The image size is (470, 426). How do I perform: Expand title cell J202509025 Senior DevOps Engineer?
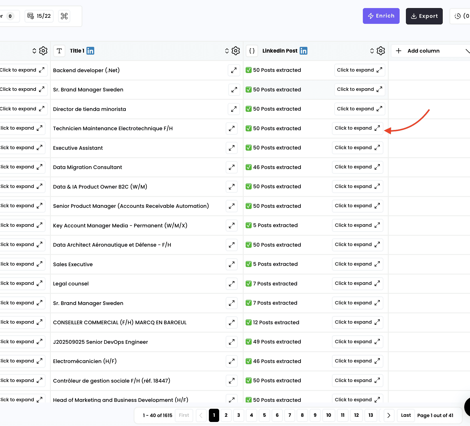coord(232,342)
